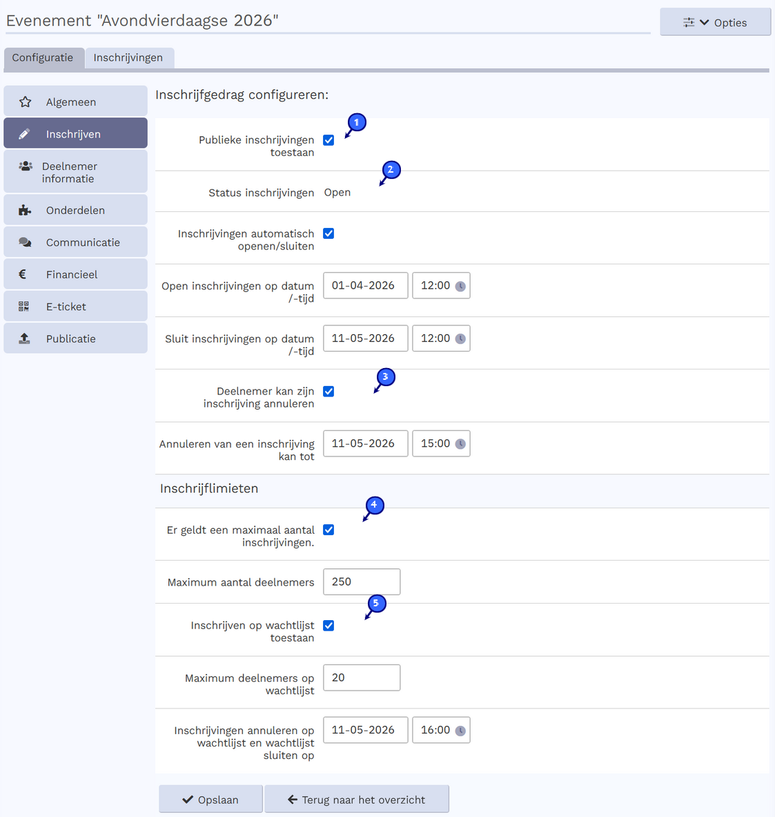The width and height of the screenshot is (775, 817).
Task: Click Terug naar het overzicht button
Action: tap(356, 800)
